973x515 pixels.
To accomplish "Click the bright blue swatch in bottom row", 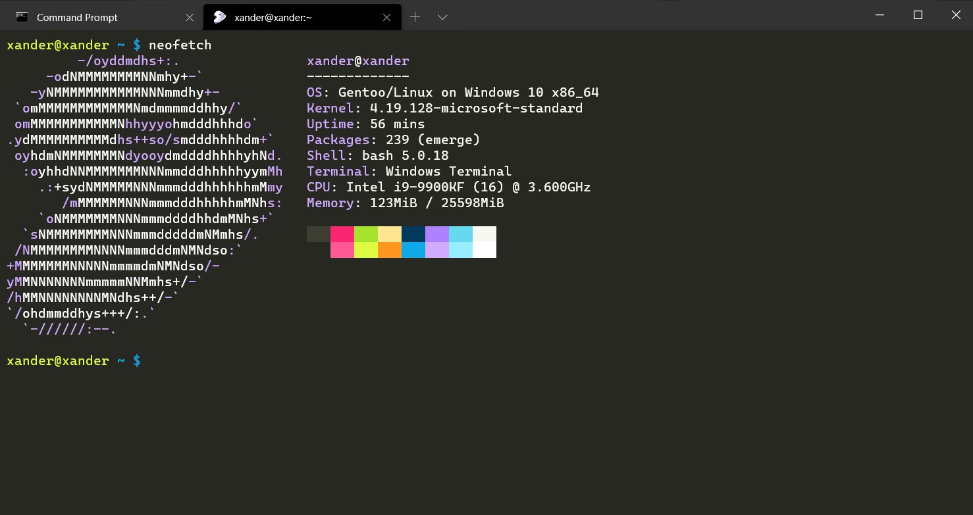I will coord(413,250).
